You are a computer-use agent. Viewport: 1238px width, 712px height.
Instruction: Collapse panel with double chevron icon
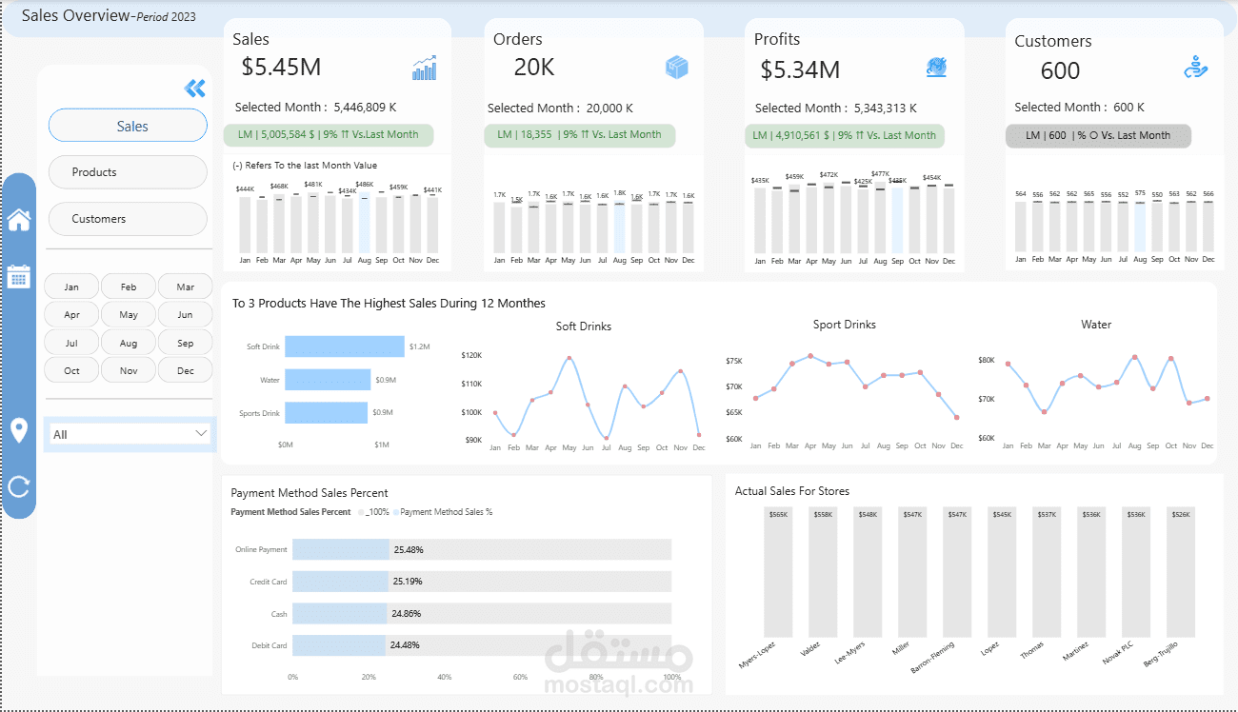(x=195, y=89)
